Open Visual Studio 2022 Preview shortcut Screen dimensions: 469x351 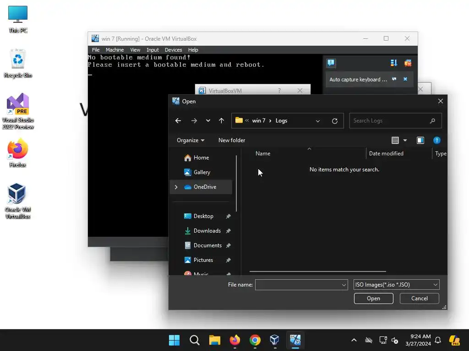[x=18, y=111]
